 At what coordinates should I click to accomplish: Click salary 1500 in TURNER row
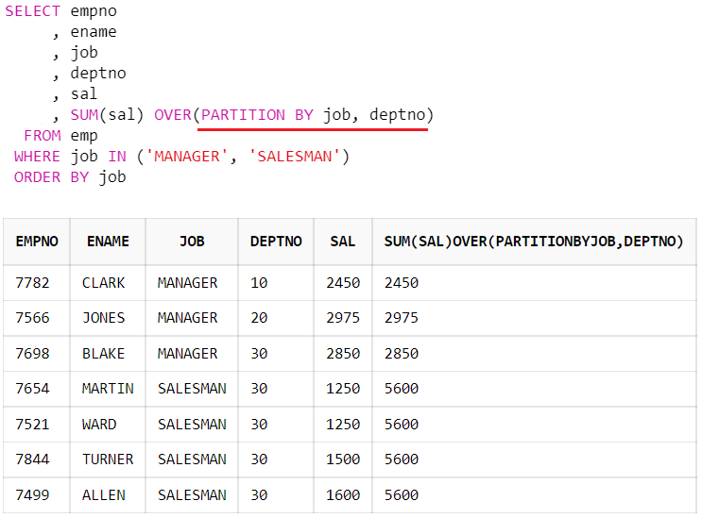(343, 460)
